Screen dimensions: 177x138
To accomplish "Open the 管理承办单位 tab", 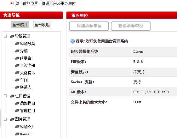I will tap(131, 26).
